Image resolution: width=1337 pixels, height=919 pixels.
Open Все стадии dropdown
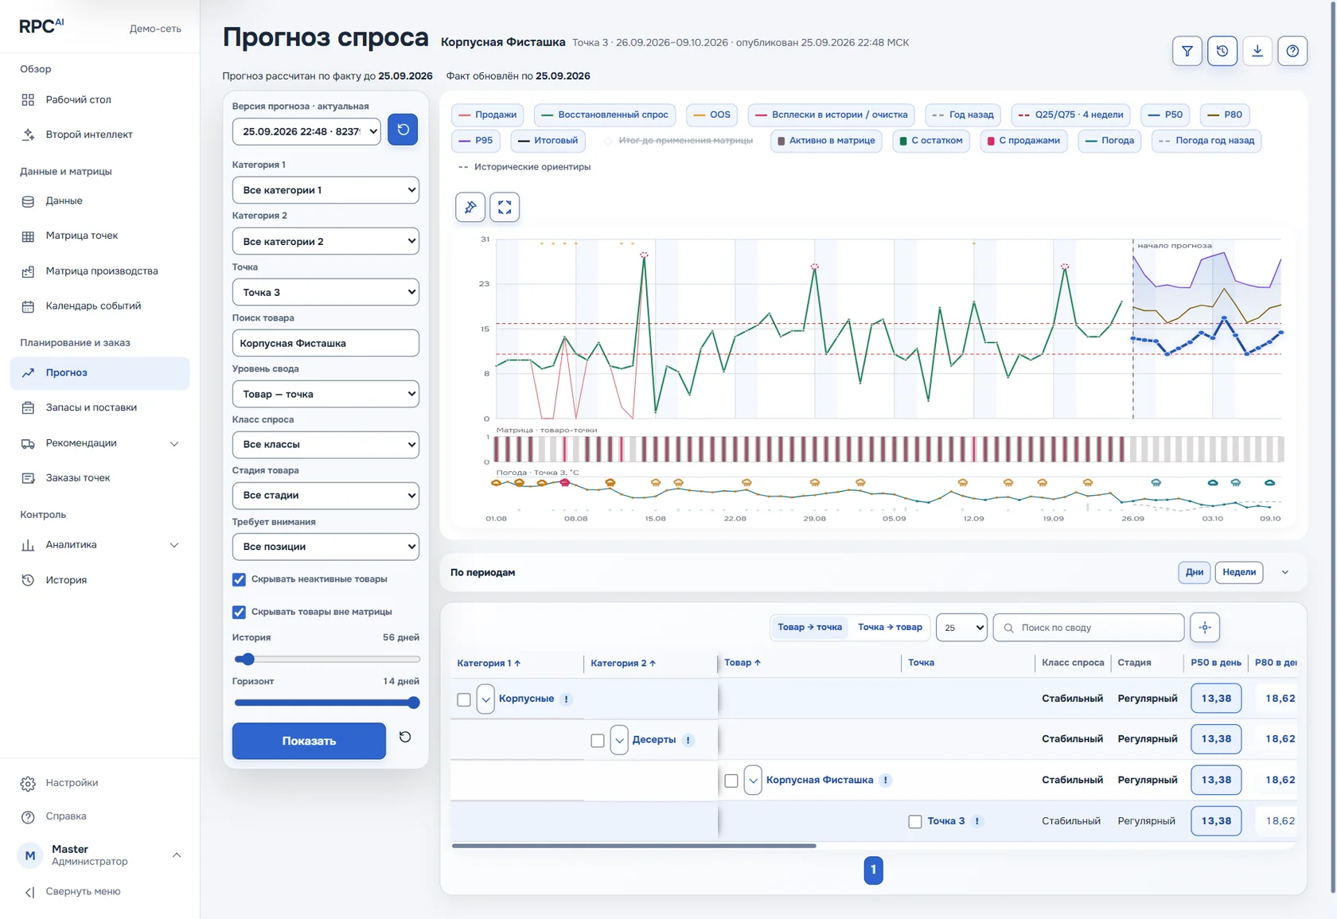[x=325, y=495]
